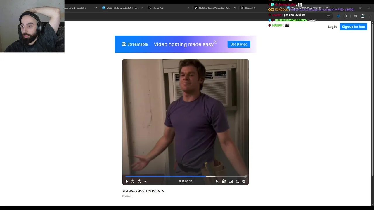Seek on the video progress bar
Screen dimensions: 374x210
coord(186,176)
